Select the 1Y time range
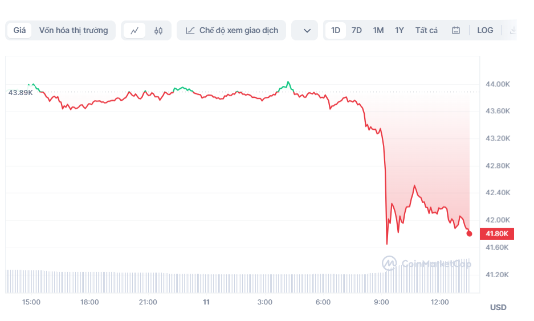Image resolution: width=534 pixels, height=321 pixels. click(400, 31)
